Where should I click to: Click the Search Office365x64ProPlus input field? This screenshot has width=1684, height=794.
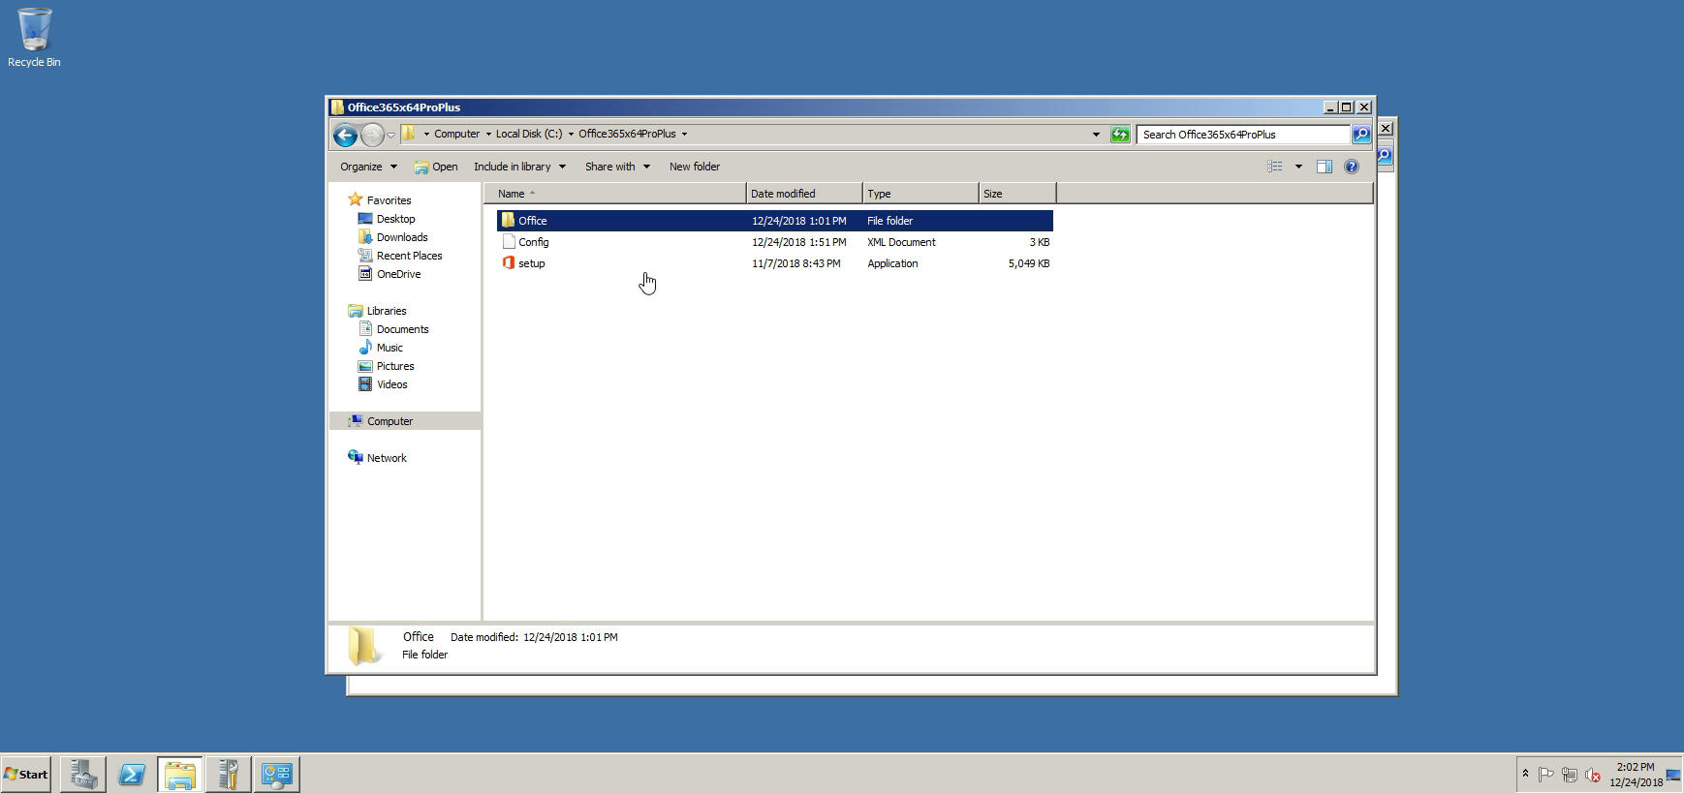point(1242,135)
